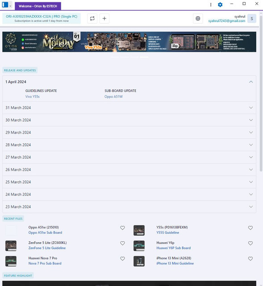This screenshot has height=286, width=263.
Task: Expand the 23 March 2024 updates
Action: [129, 207]
